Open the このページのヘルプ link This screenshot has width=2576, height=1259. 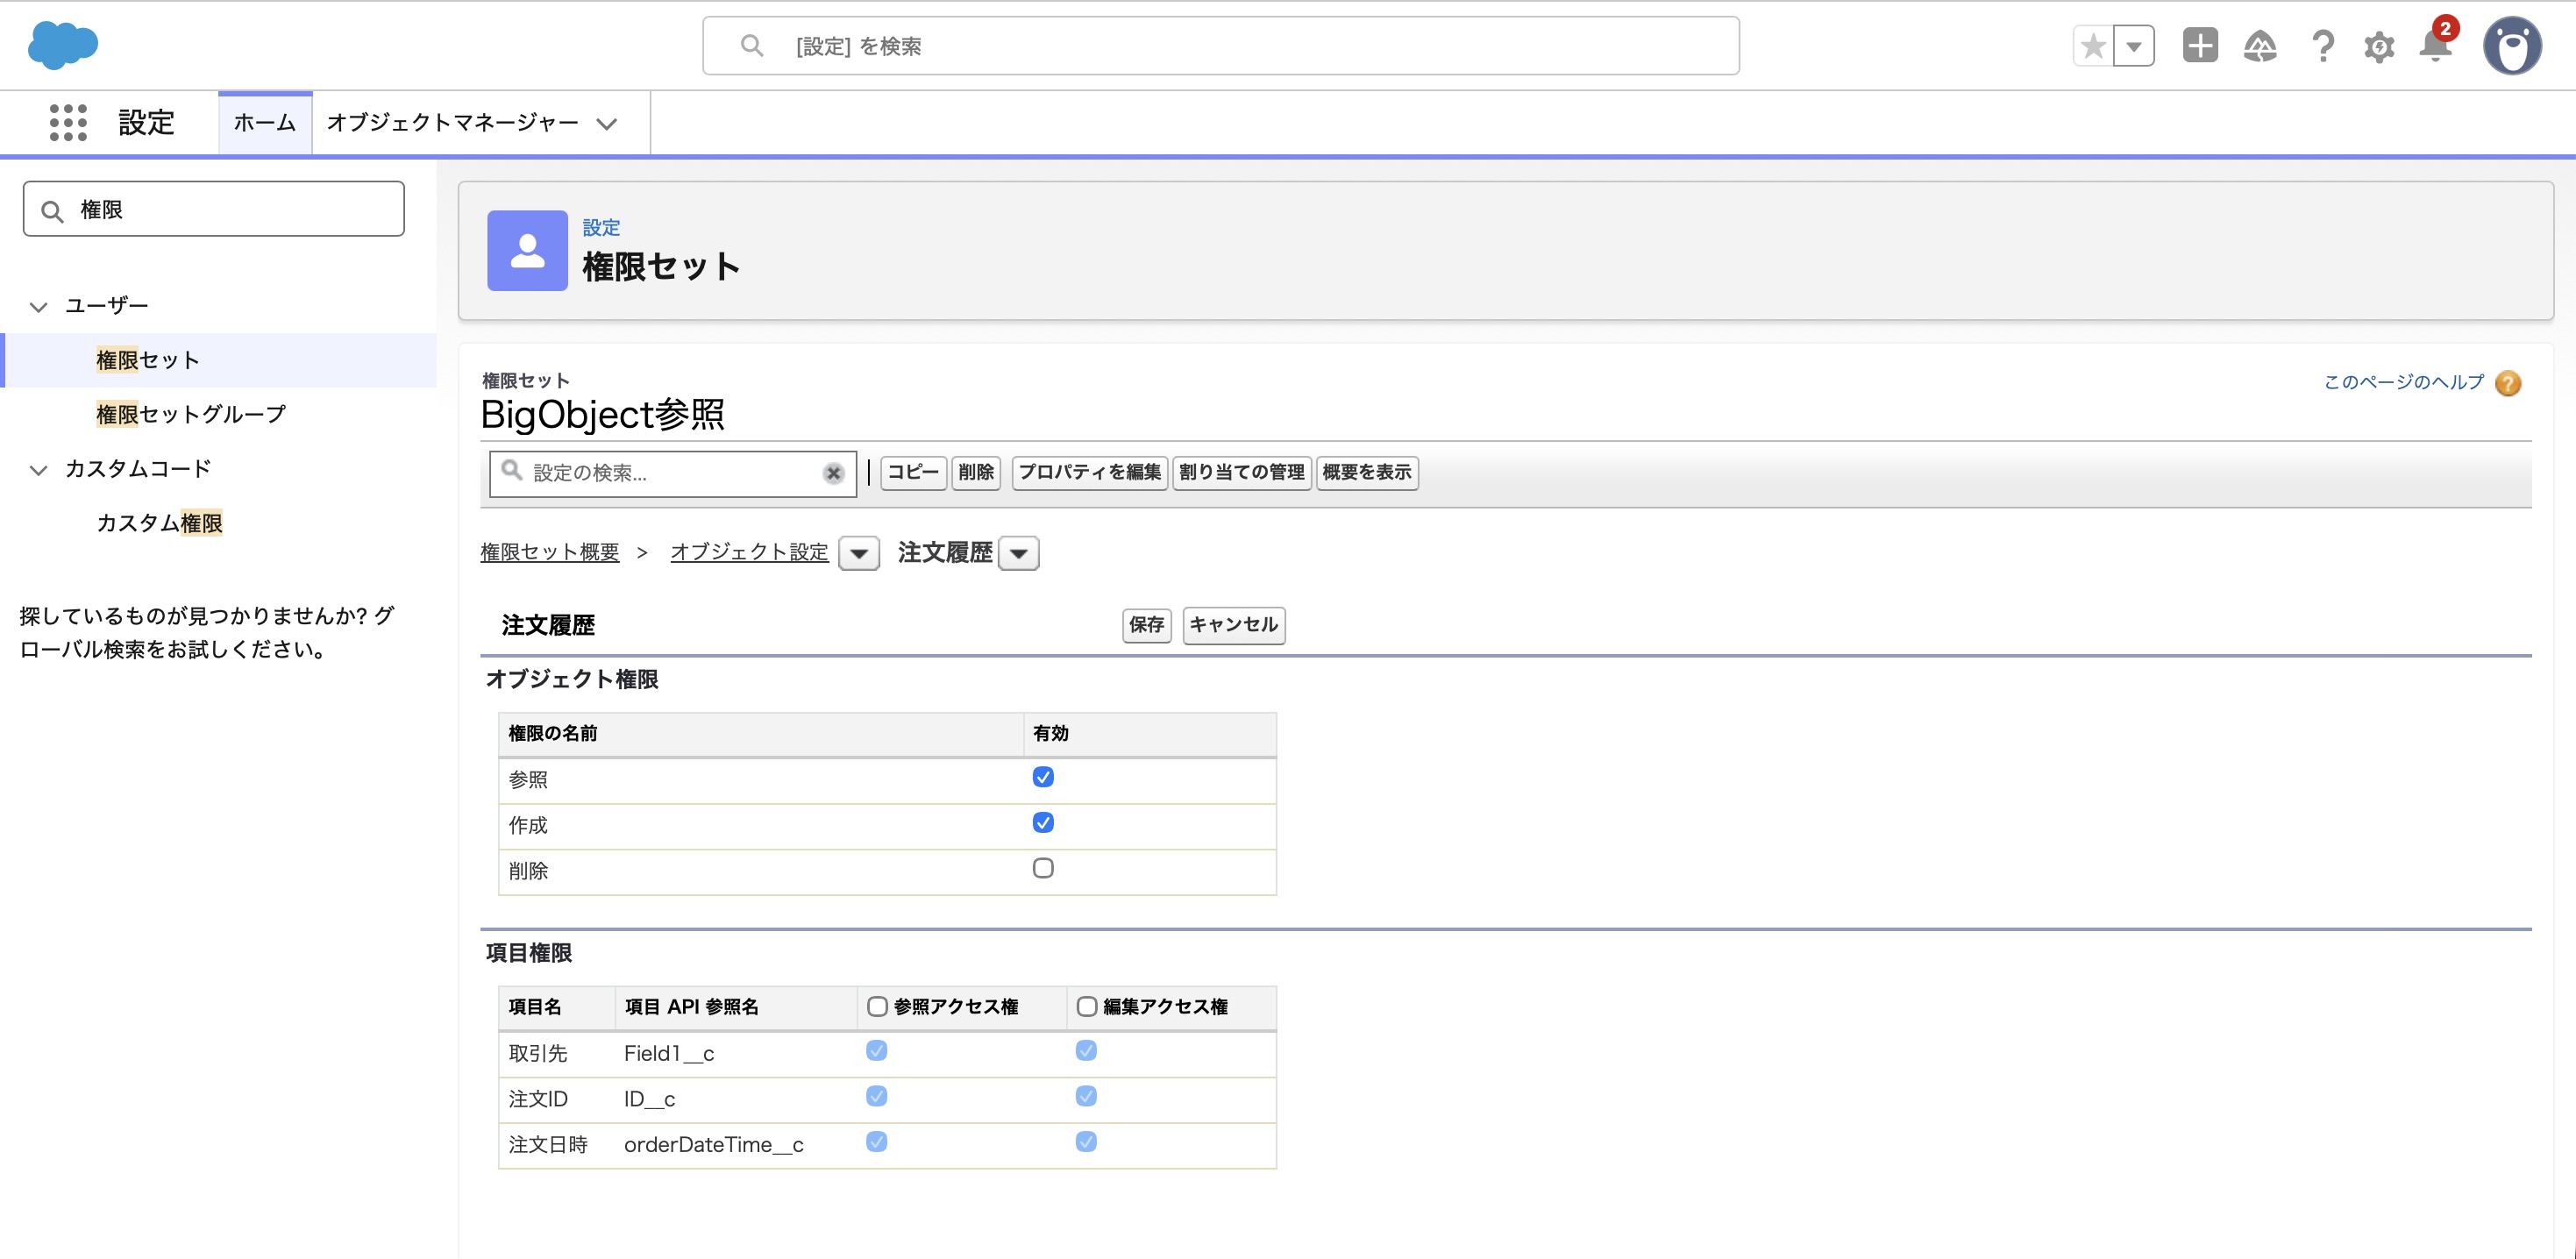(x=2403, y=382)
